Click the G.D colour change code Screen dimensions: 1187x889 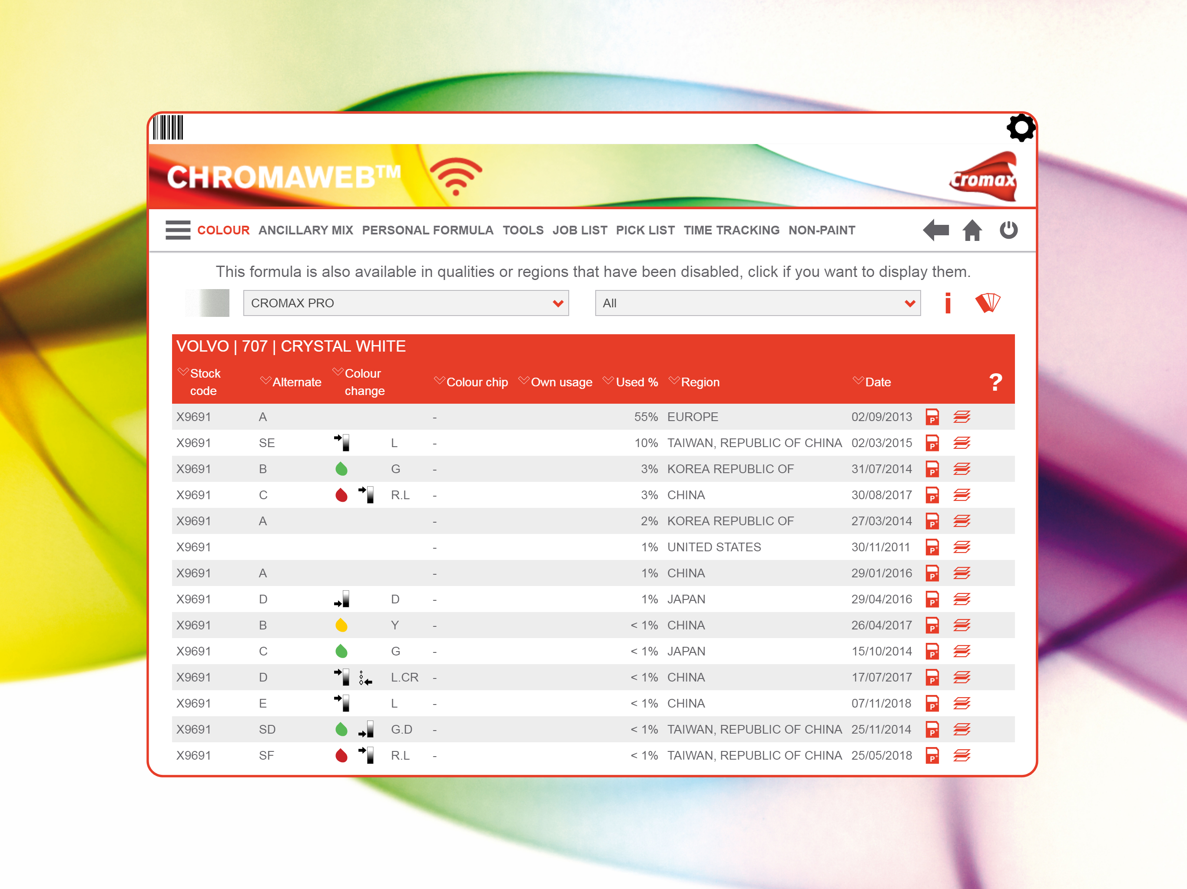pyautogui.click(x=401, y=730)
